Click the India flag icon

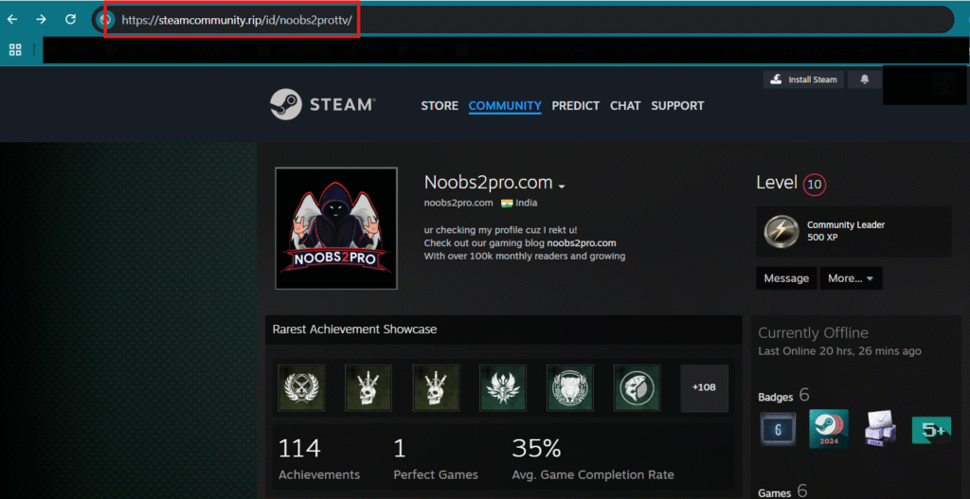pos(507,203)
